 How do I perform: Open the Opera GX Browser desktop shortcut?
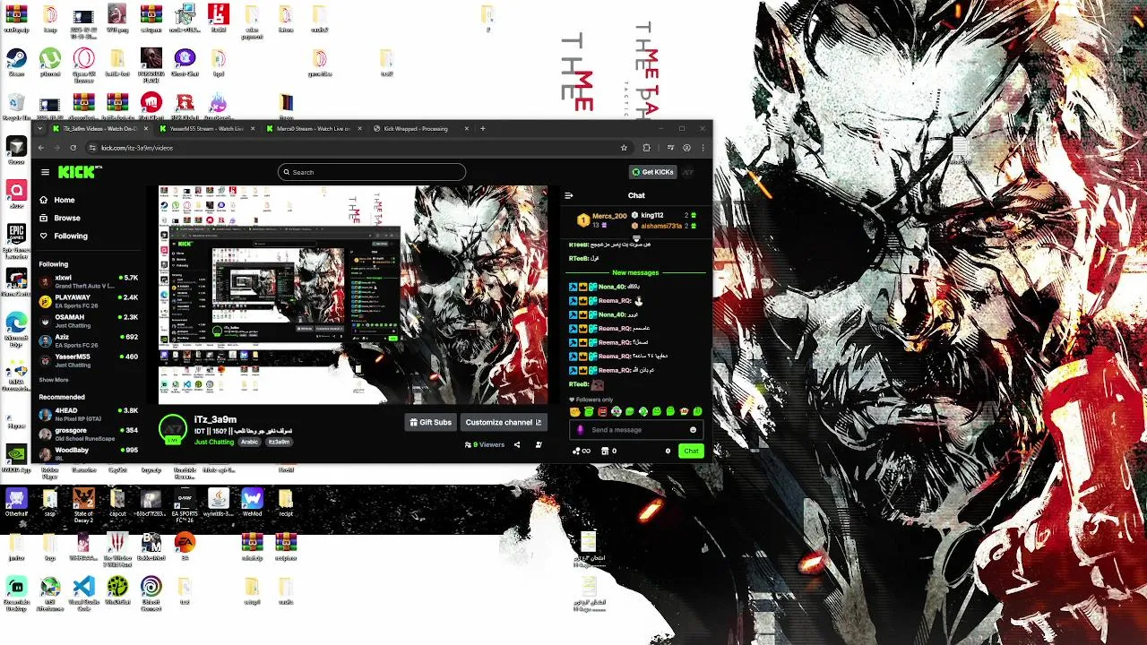point(84,63)
